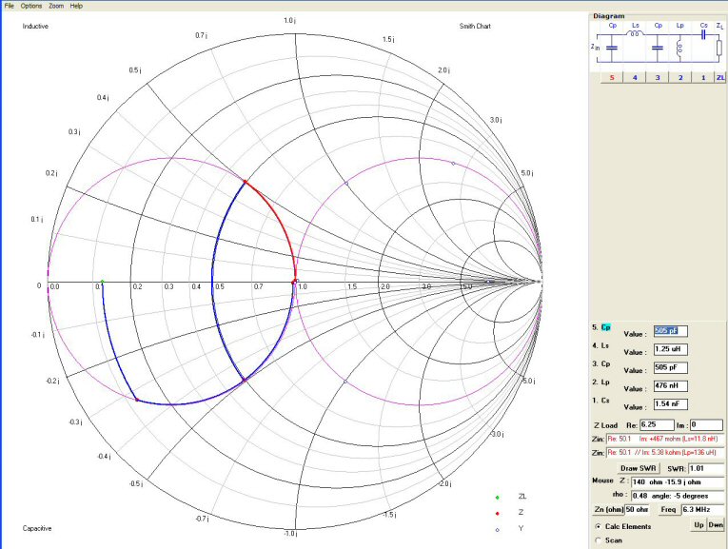Open the File menu
728x549 pixels.
click(10, 6)
